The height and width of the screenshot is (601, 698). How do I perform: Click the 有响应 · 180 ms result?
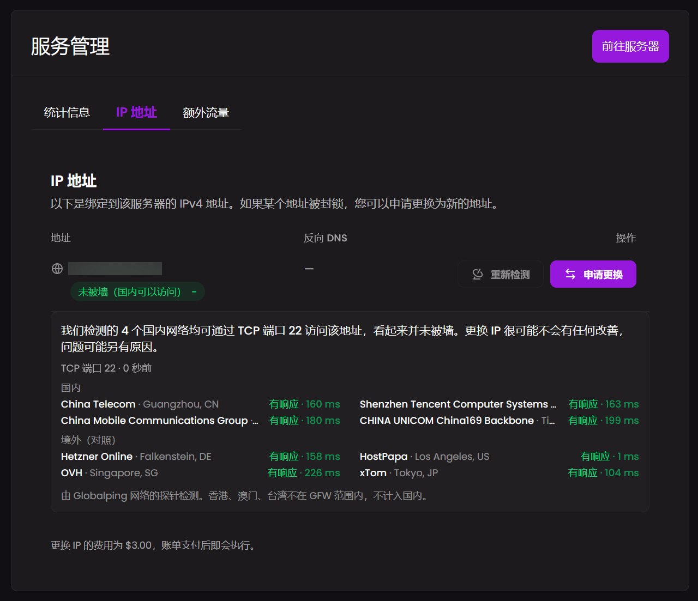pos(304,421)
